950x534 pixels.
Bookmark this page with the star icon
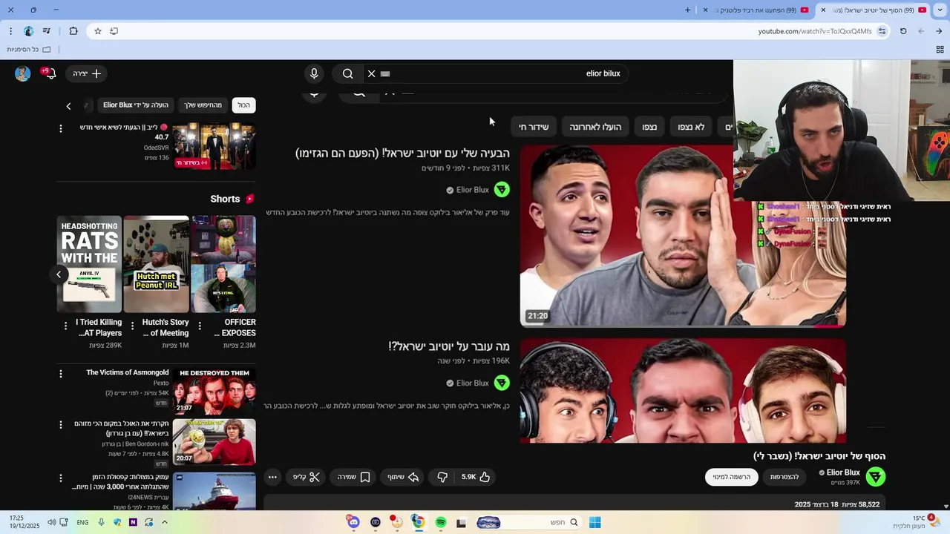97,31
